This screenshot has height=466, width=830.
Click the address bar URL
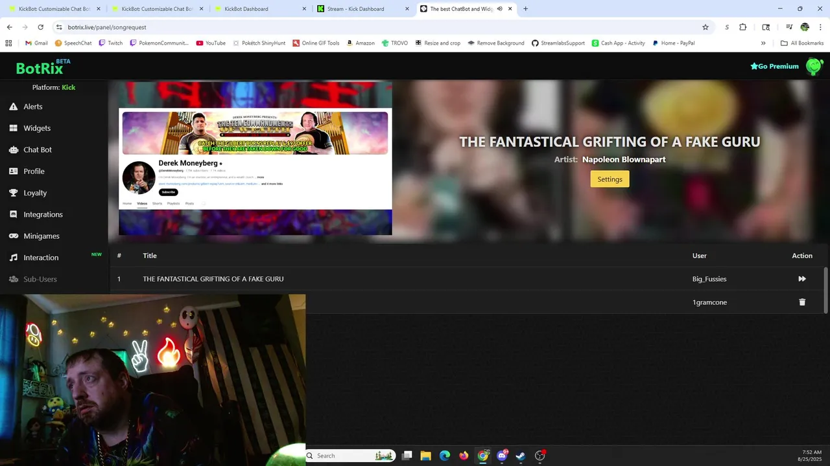pos(107,27)
